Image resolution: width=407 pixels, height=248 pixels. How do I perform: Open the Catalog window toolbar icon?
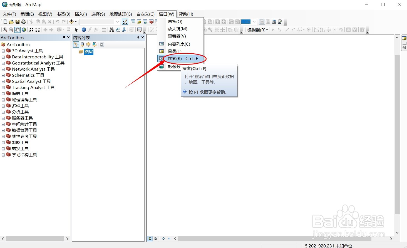coord(139,22)
